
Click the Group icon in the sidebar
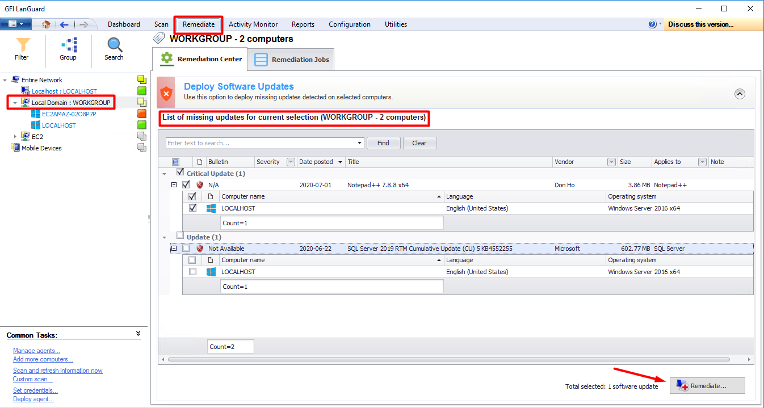point(68,49)
